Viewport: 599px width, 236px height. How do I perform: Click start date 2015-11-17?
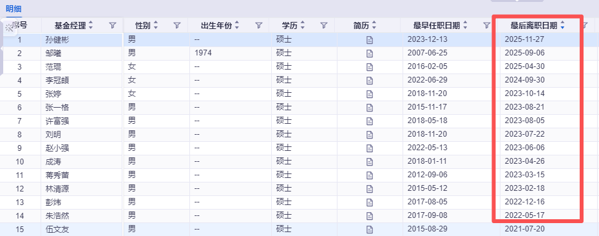click(x=428, y=107)
